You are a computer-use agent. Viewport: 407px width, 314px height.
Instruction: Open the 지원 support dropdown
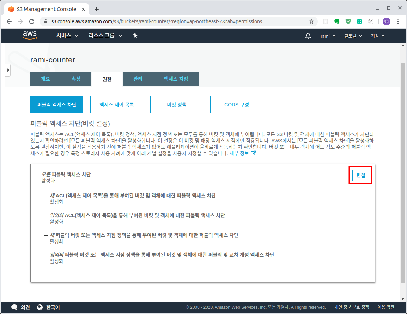point(378,36)
